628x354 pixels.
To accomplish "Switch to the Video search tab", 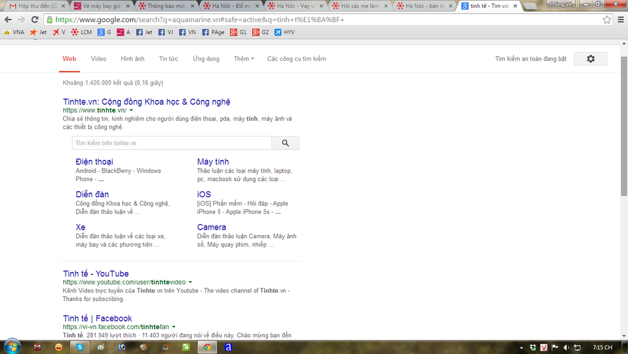I will tap(98, 59).
